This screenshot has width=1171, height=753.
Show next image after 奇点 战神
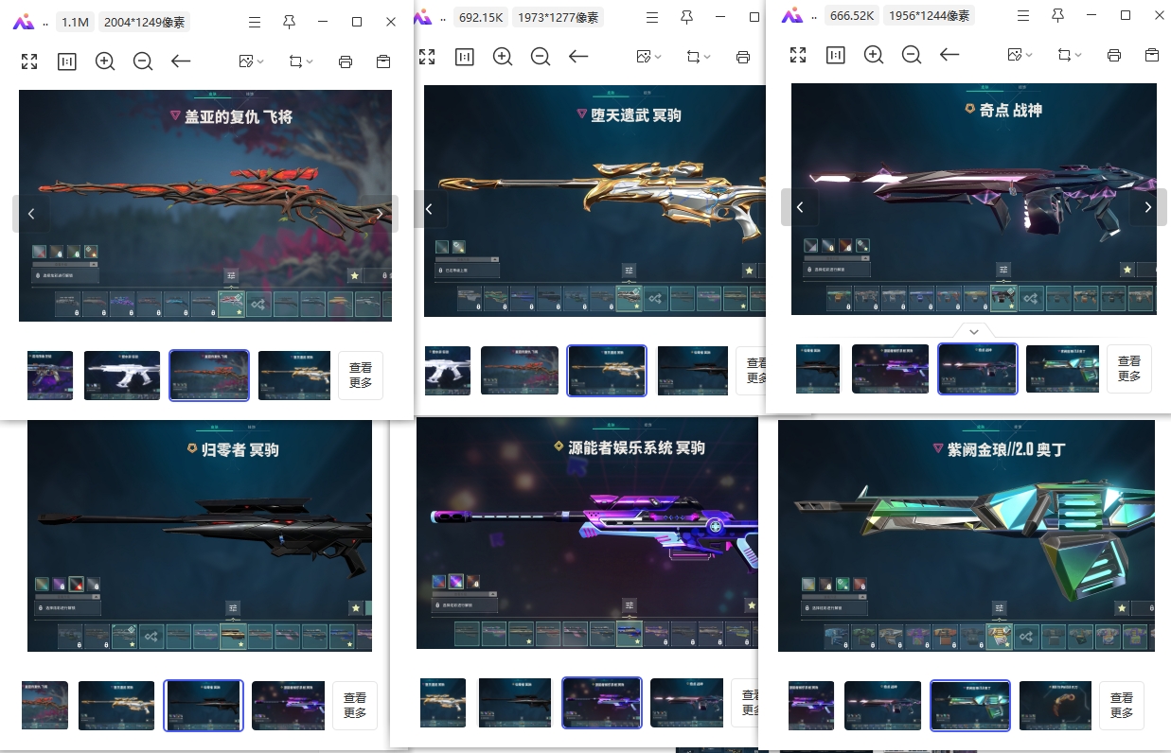(x=1148, y=207)
